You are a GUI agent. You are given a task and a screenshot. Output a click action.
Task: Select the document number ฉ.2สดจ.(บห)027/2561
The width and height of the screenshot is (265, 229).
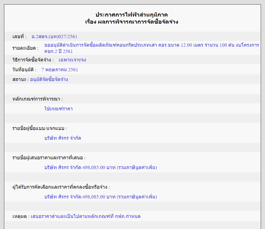point(54,36)
